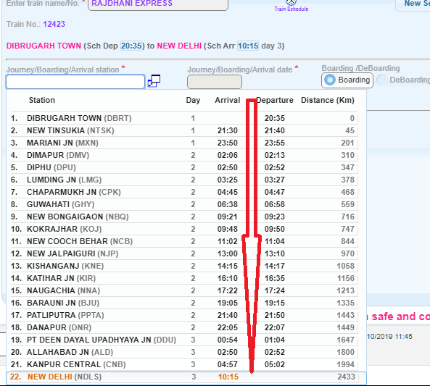Pick NEW JALPAIGURI (NJP) station
Screen dimensions: 430x386
click(184, 253)
